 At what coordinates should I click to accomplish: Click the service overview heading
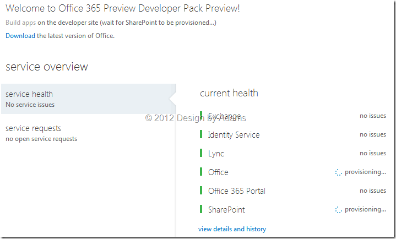coord(47,67)
